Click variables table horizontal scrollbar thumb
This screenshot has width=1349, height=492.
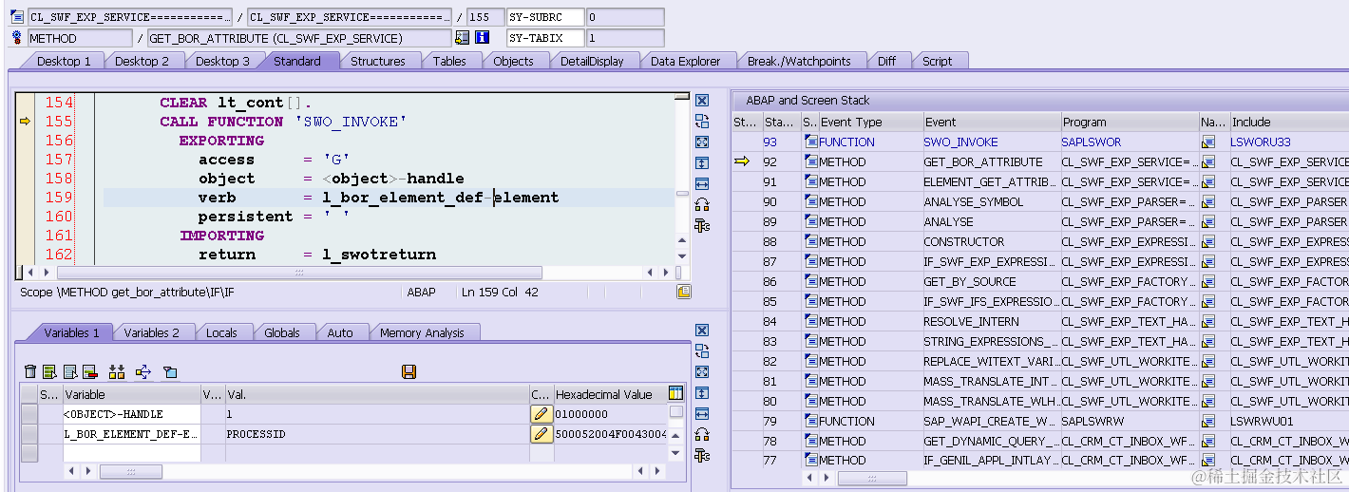click(x=130, y=471)
